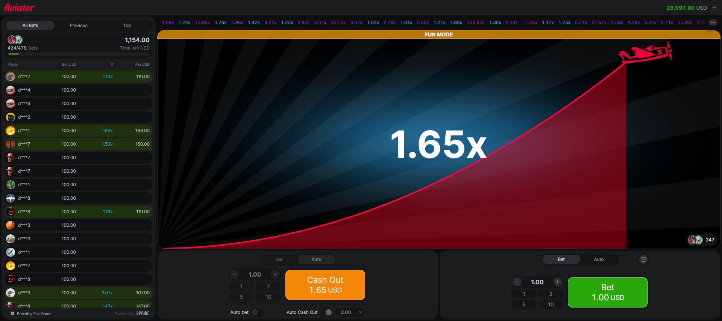Click the 32.73x multiplier in history bar
The image size is (722, 321).
click(x=338, y=23)
